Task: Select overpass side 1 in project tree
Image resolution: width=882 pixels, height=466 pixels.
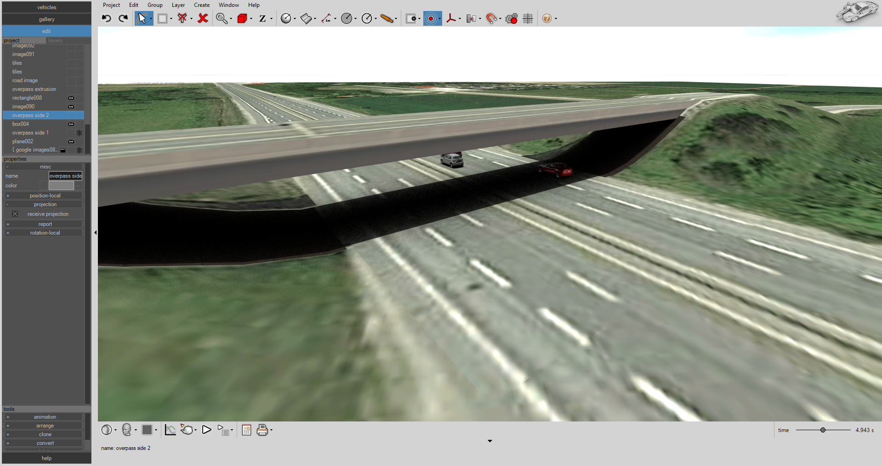Action: pos(30,132)
